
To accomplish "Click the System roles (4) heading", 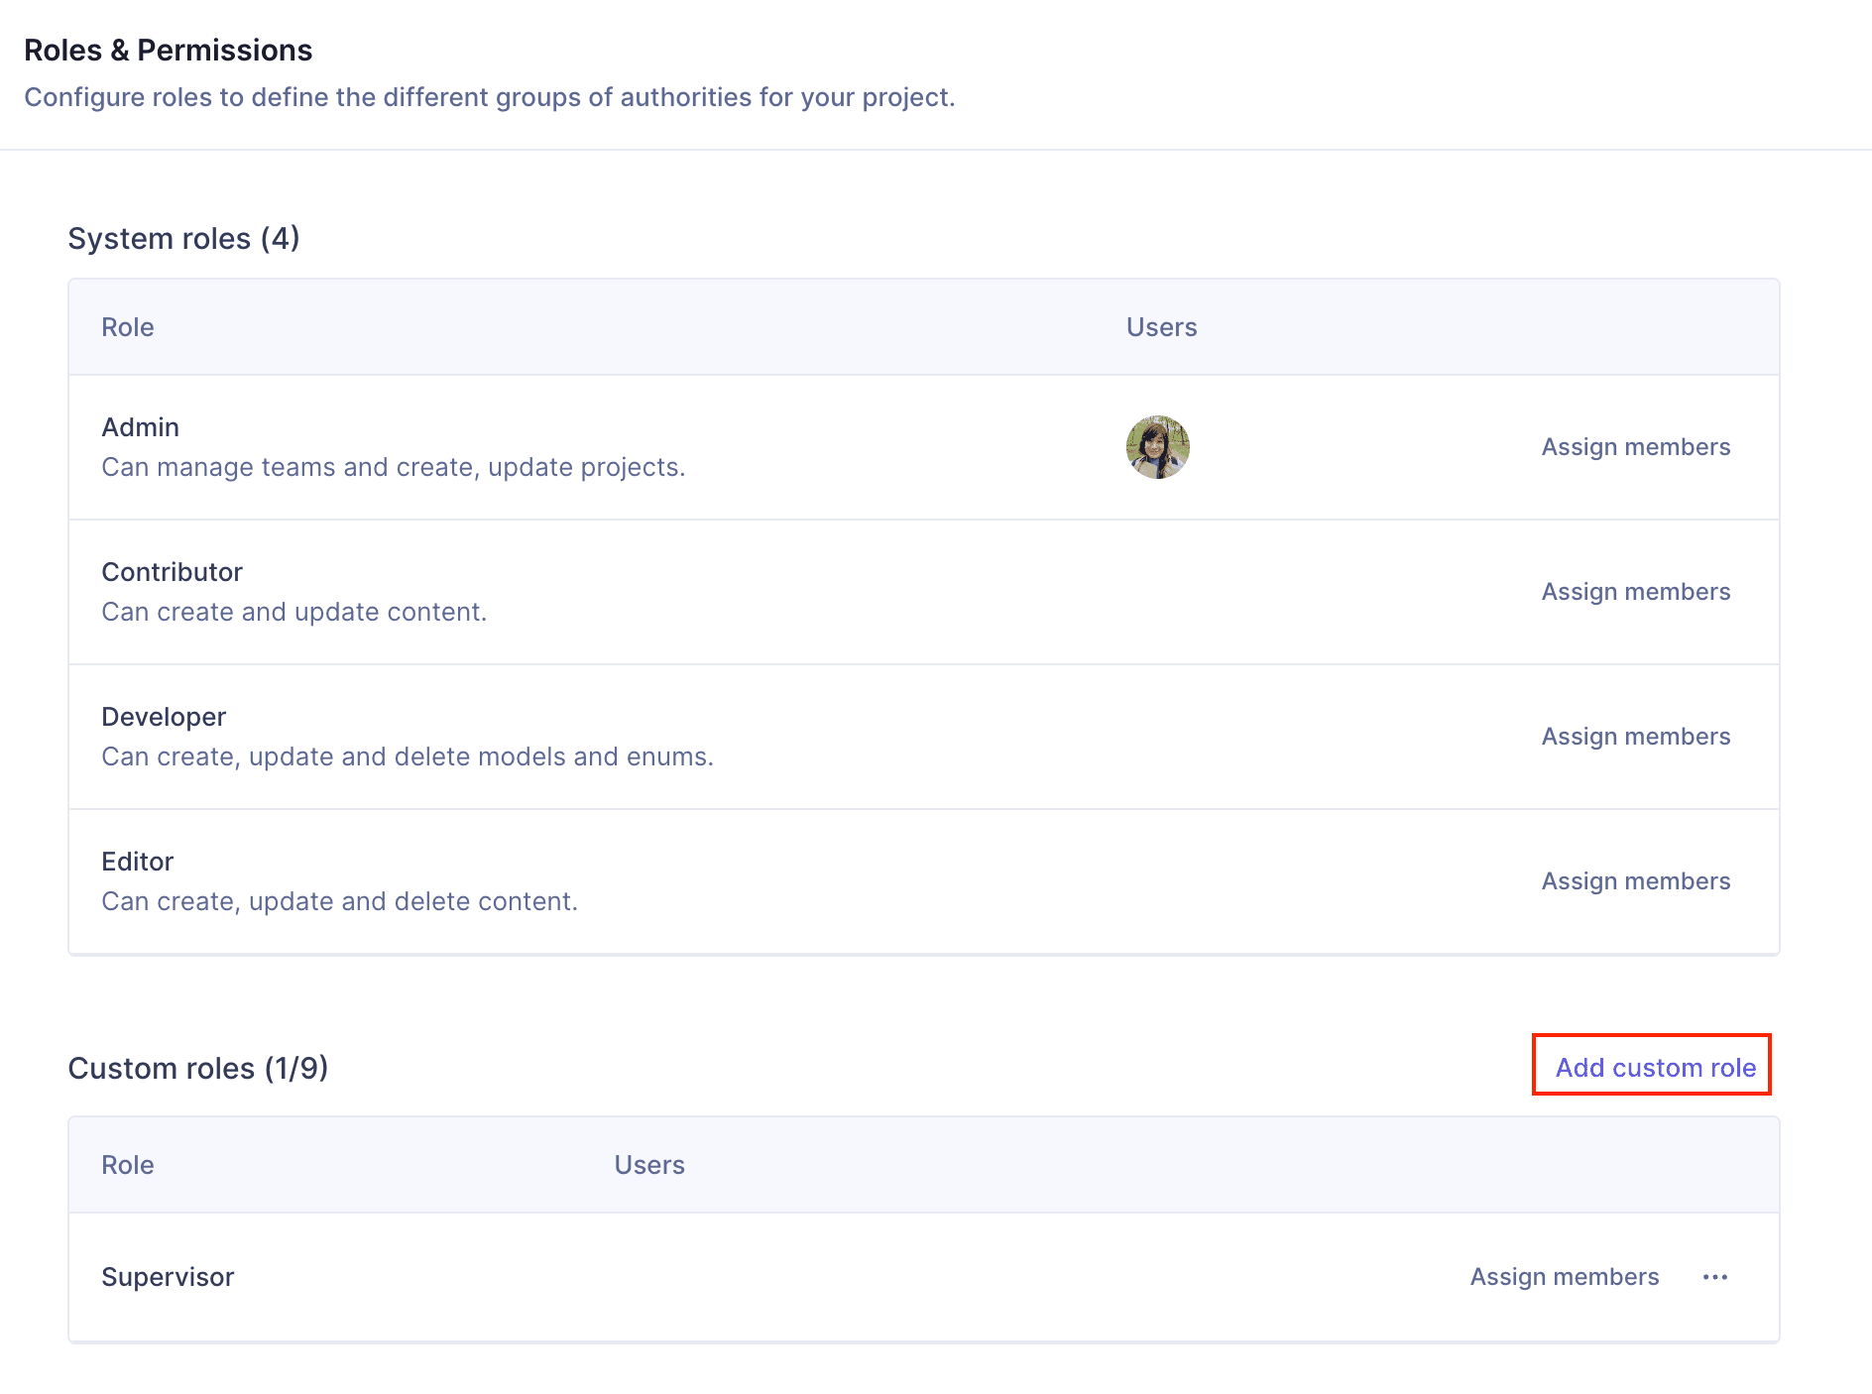I will pos(183,239).
